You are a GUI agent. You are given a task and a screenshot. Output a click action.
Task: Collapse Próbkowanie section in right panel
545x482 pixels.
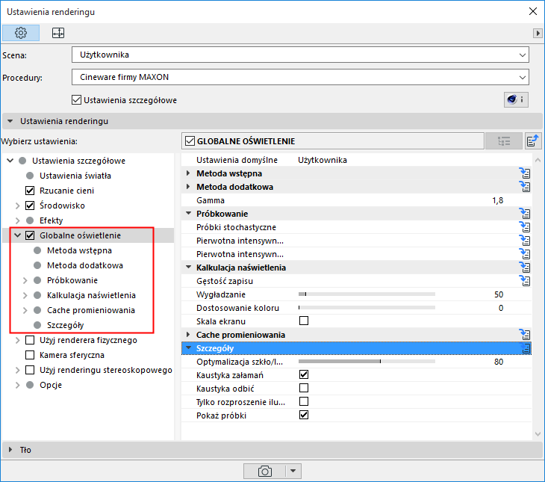click(x=188, y=213)
